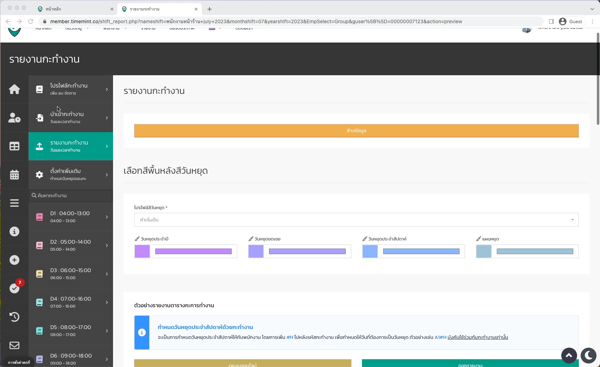Open the โปรไฟล์สีวันหยุด dropdown
Image resolution: width=600 pixels, height=367 pixels.
click(x=356, y=220)
